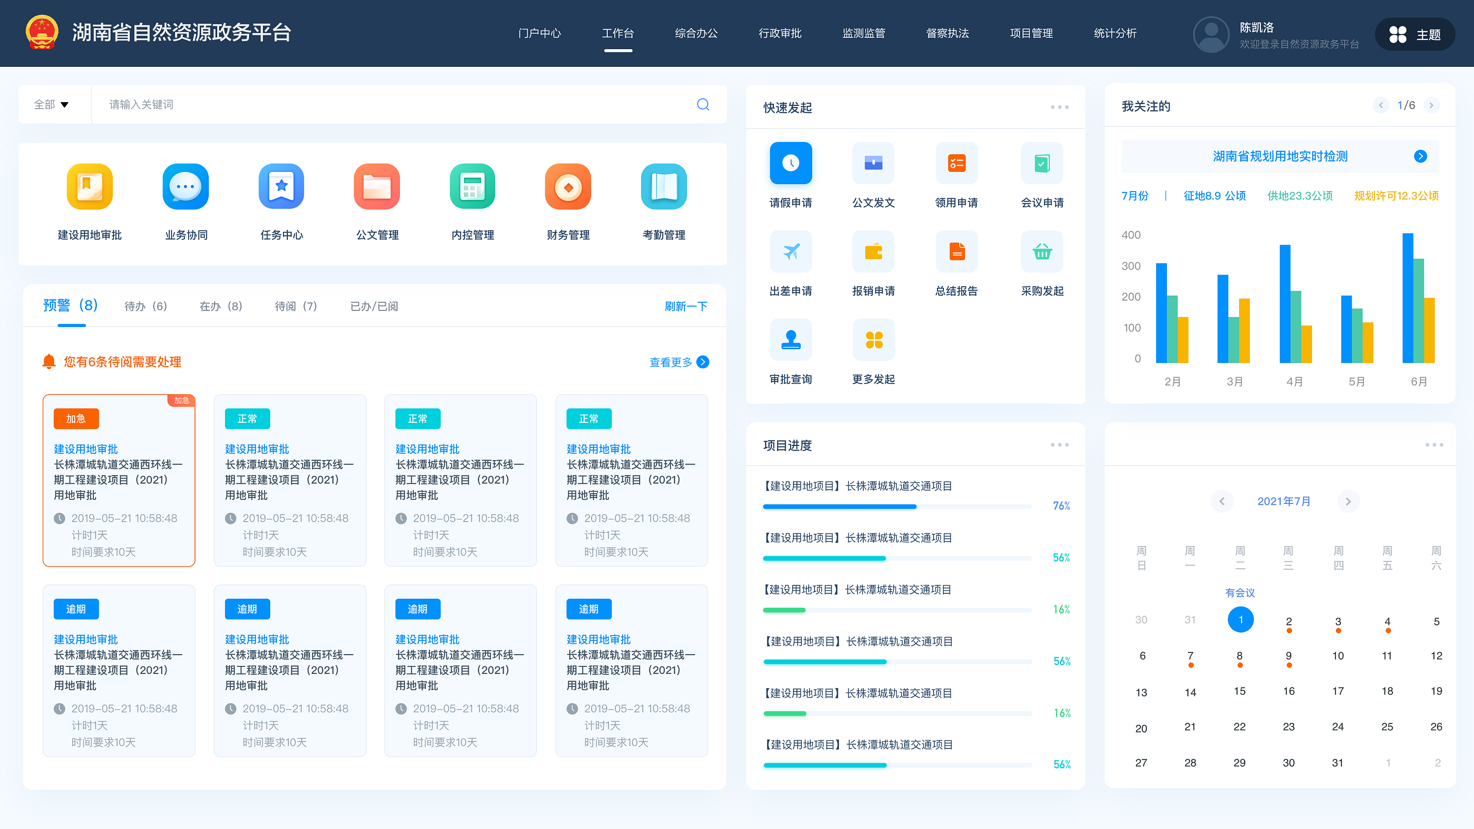Switch to 待办 (6) tab
Image resolution: width=1474 pixels, height=829 pixels.
145,306
